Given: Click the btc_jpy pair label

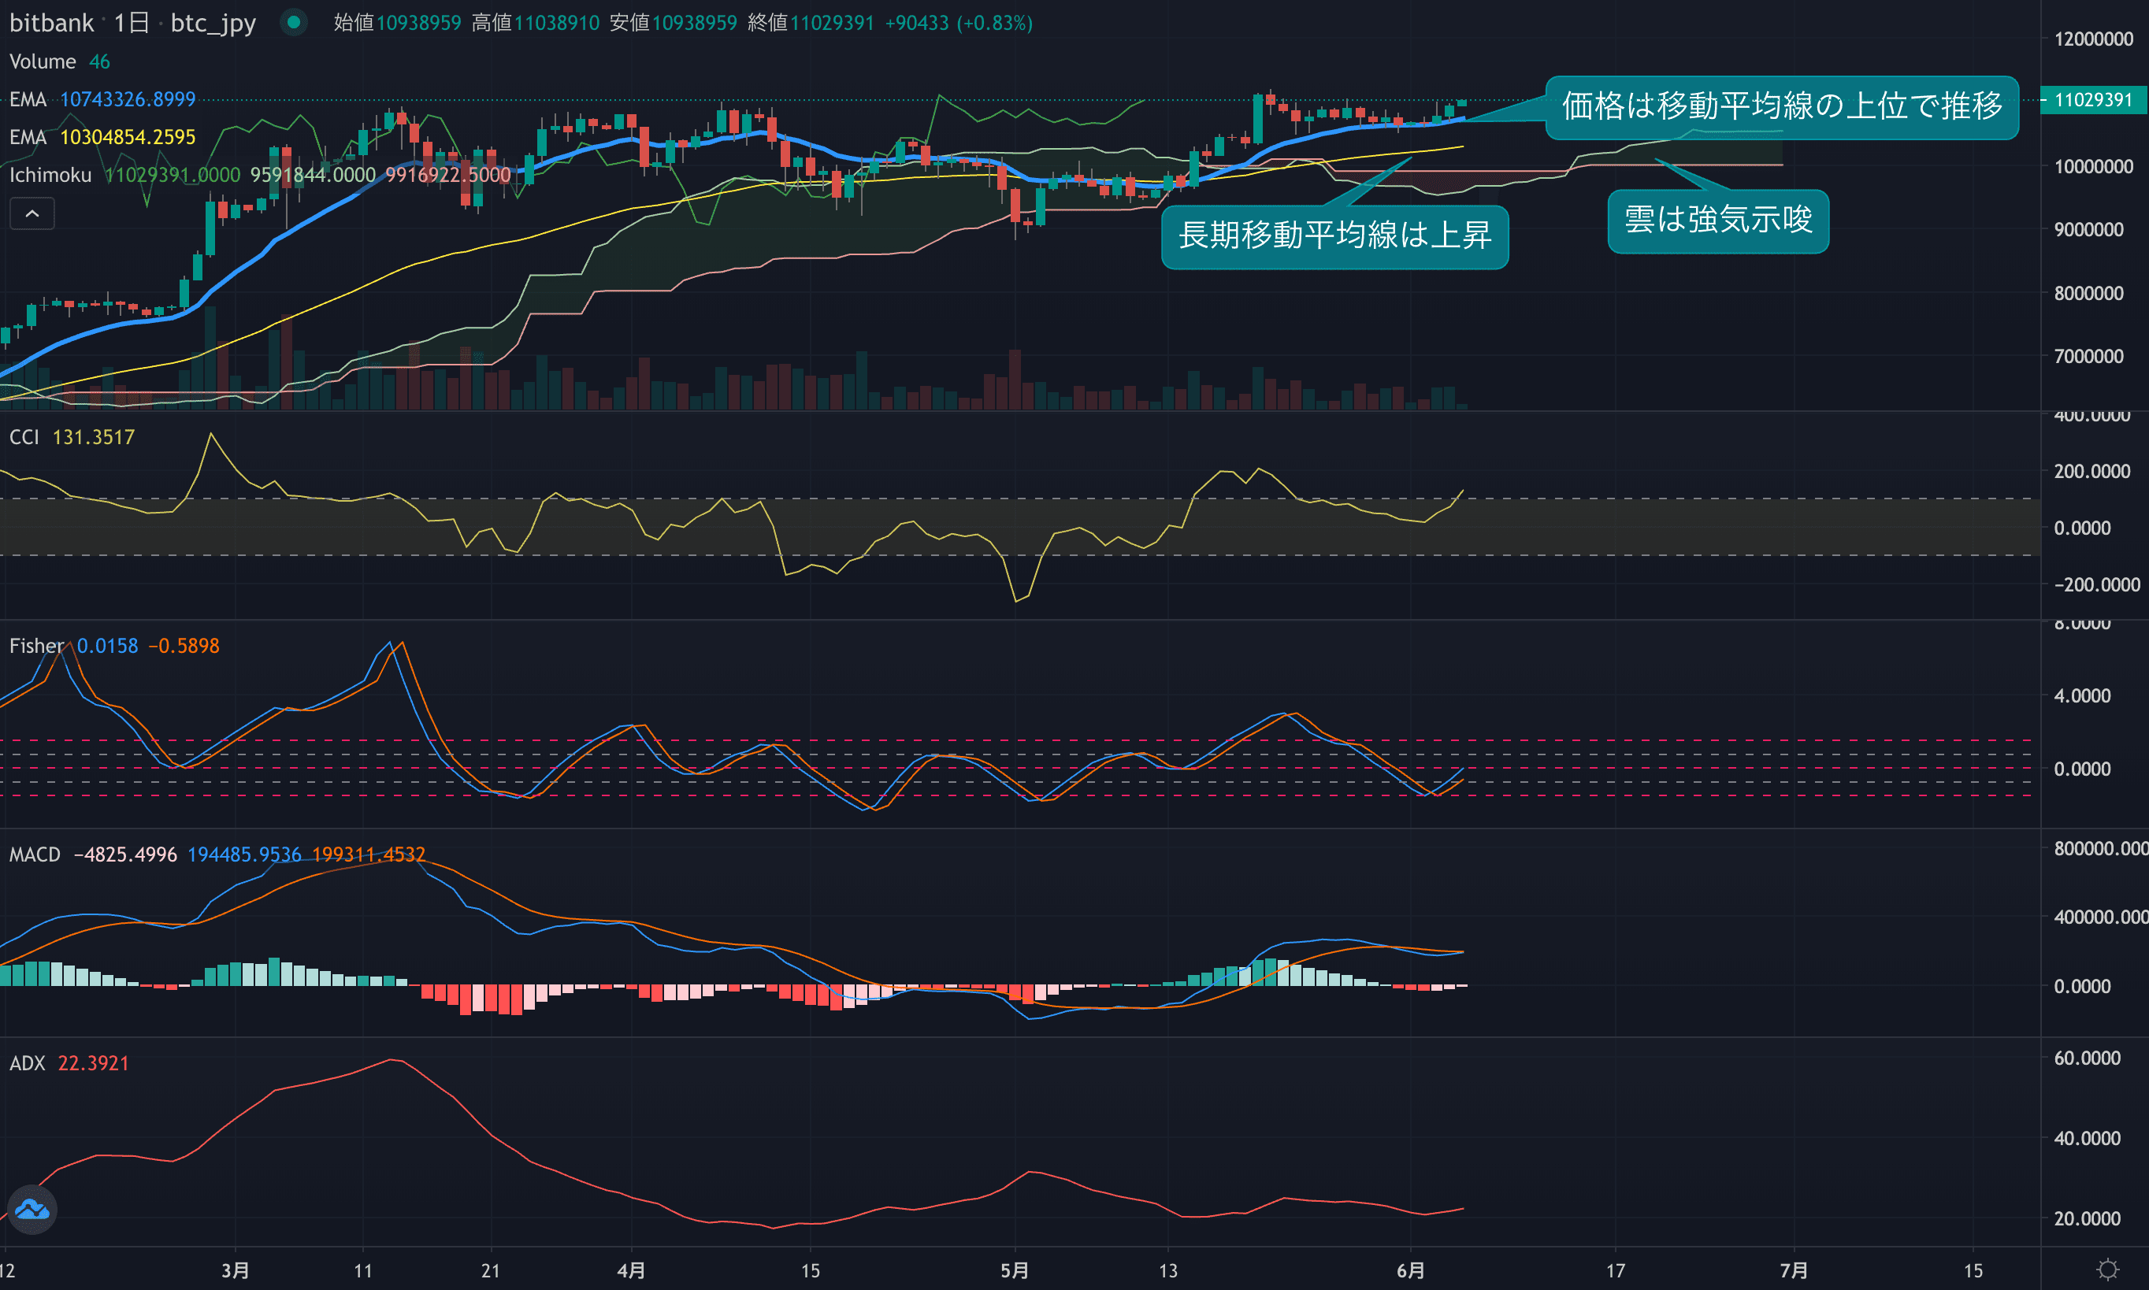Looking at the screenshot, I should pos(213,23).
